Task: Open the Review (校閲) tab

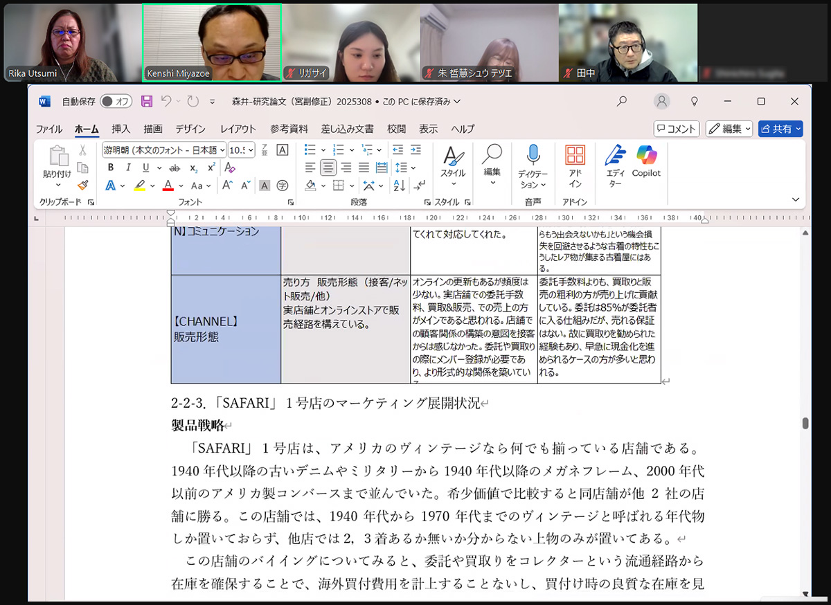Action: (396, 129)
